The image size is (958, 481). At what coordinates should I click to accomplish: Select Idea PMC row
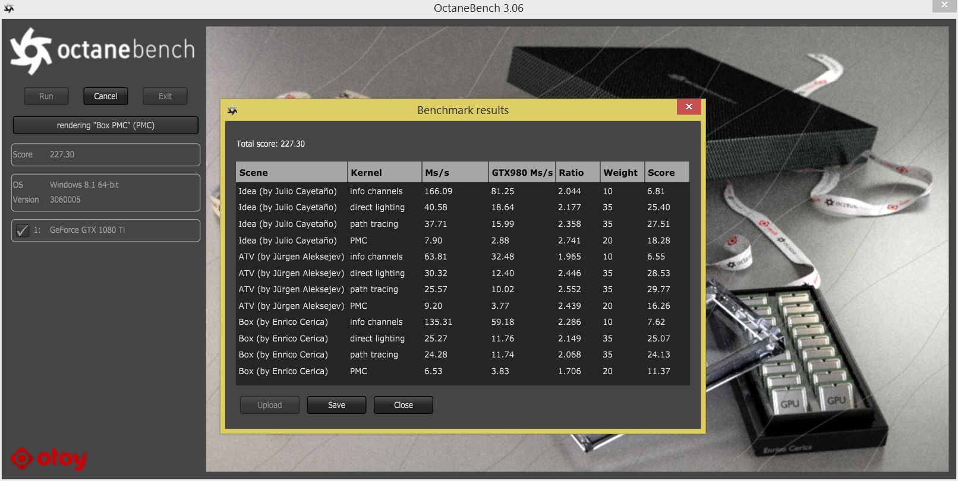coord(462,240)
